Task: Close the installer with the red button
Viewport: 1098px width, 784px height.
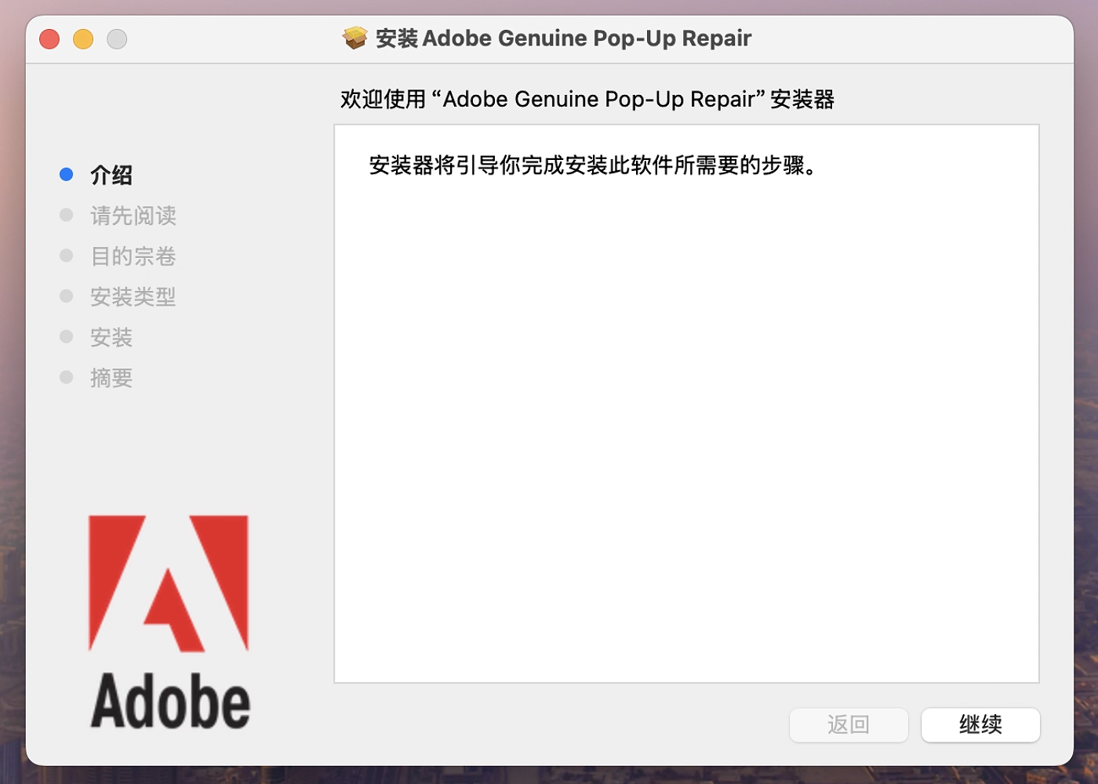Action: (x=49, y=38)
